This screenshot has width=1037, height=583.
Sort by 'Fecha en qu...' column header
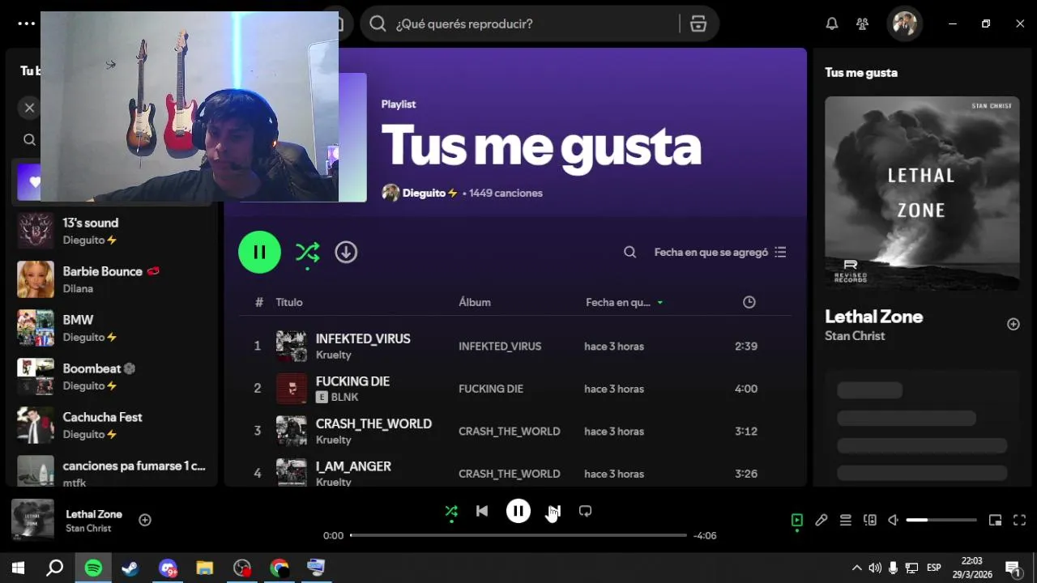[x=625, y=302]
